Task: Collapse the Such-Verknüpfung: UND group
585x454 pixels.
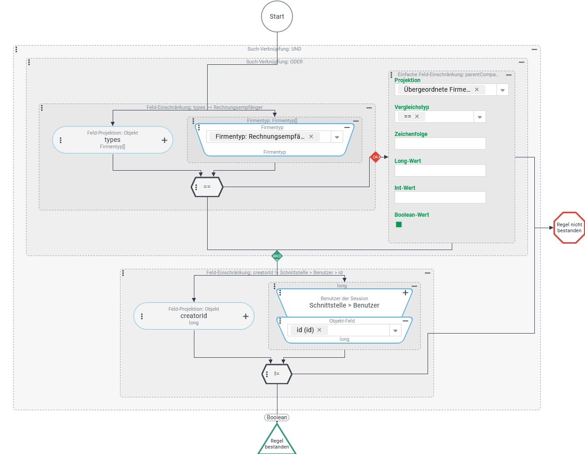Action: click(534, 49)
